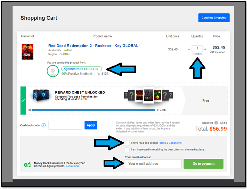Open Red Dead Redemption 2 product title link
The image size is (247, 189).
(93, 46)
